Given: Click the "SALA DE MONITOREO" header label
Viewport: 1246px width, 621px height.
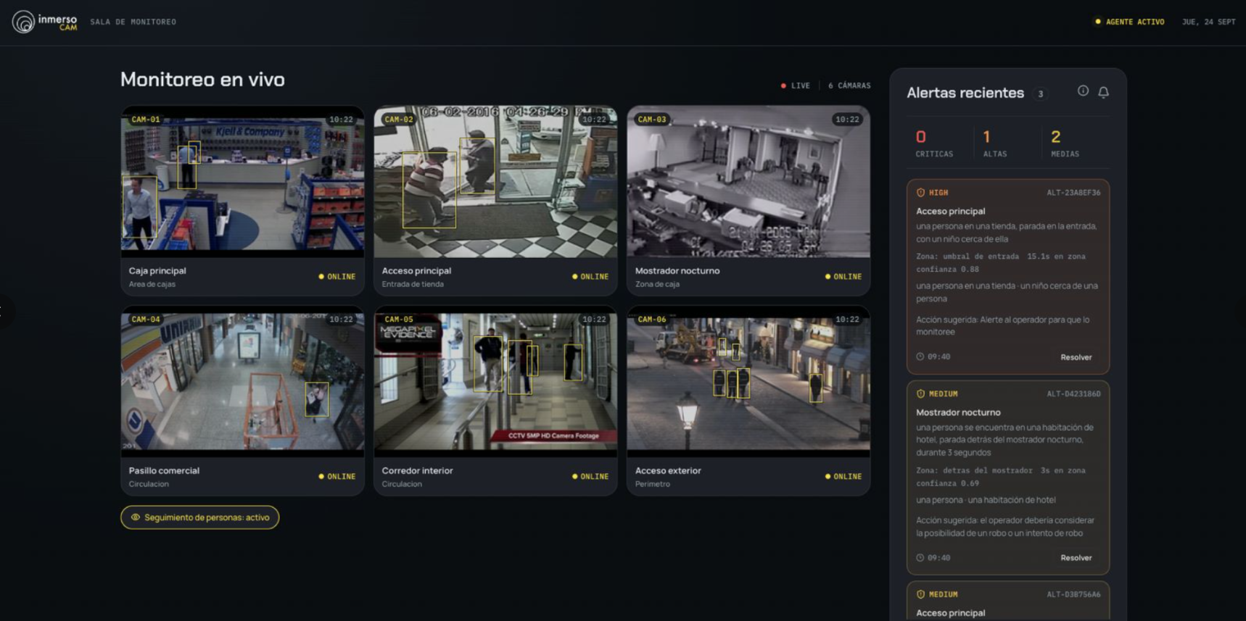Looking at the screenshot, I should 133,22.
